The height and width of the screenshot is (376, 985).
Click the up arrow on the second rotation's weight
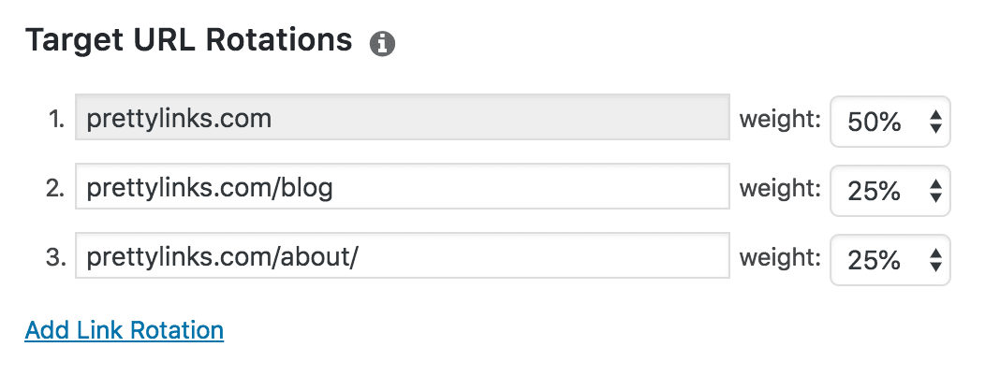935,184
